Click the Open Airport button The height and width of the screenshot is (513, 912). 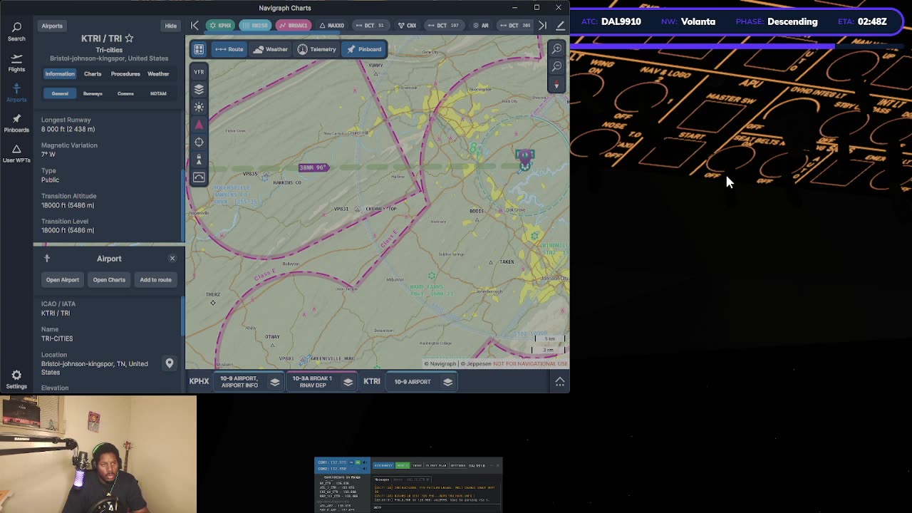pos(63,279)
